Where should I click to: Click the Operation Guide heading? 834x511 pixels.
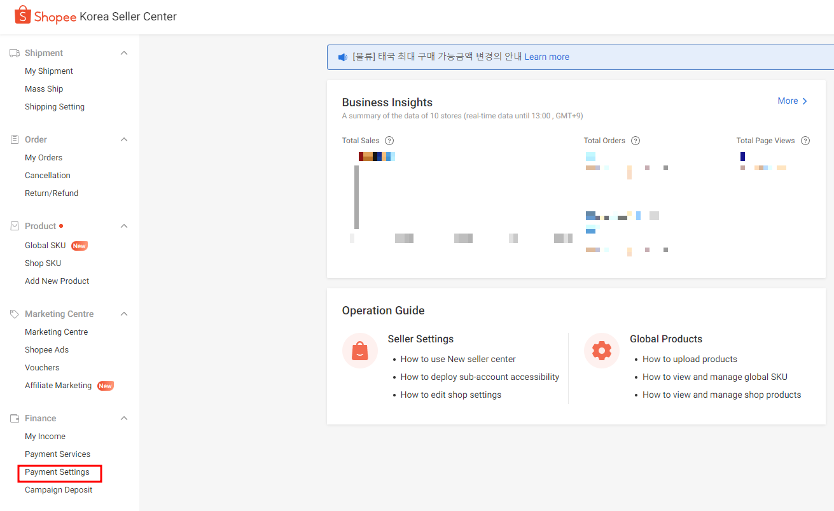coord(384,311)
